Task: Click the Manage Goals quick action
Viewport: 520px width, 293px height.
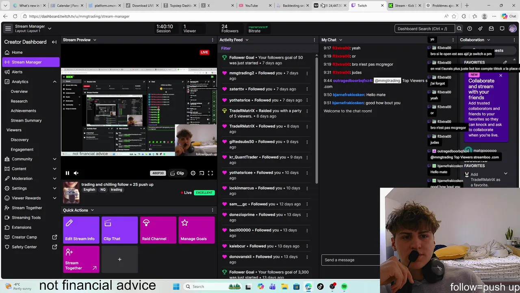Action: pos(197,230)
